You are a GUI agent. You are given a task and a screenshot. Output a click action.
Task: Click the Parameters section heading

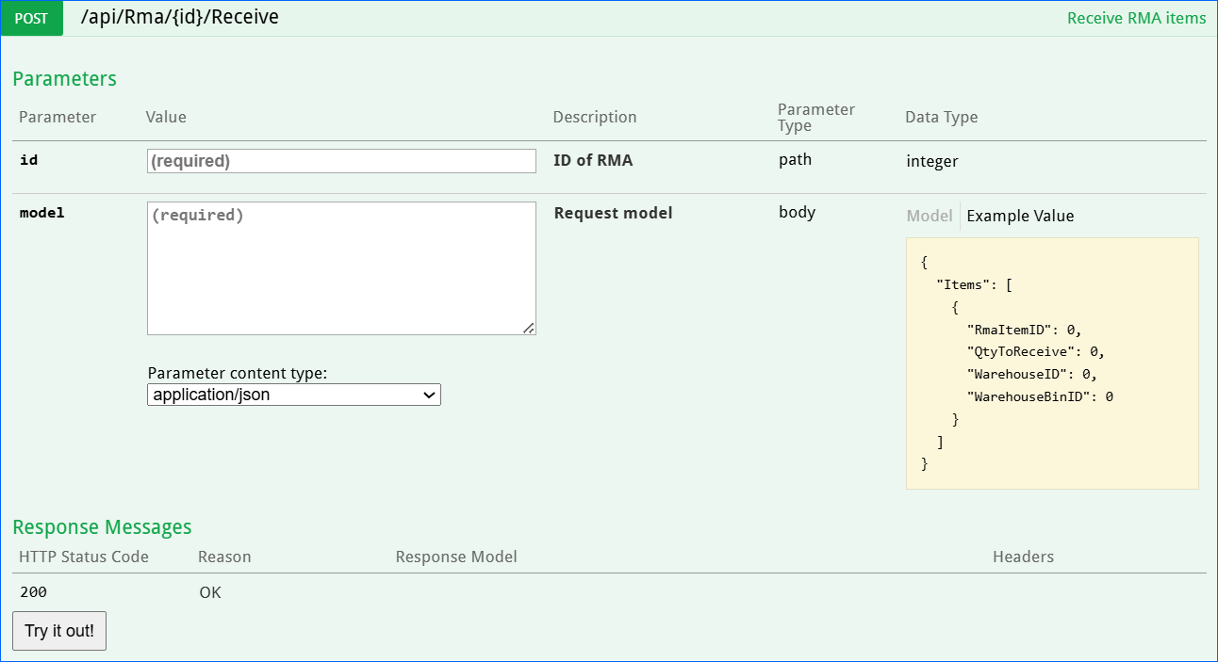64,79
